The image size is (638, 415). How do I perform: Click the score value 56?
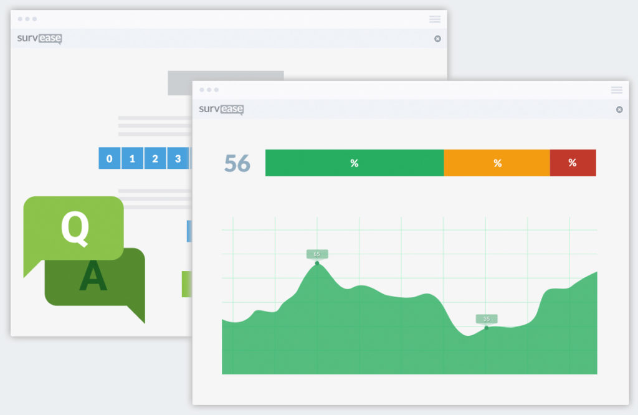pyautogui.click(x=237, y=163)
